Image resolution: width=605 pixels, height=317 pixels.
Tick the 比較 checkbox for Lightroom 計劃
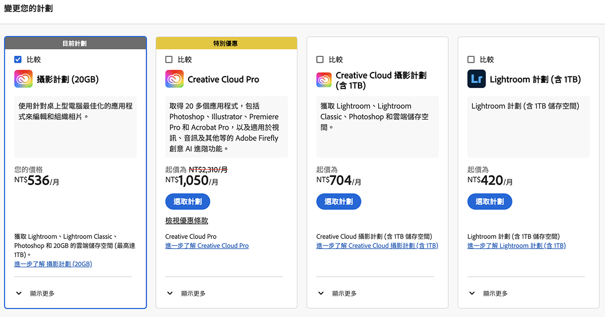471,59
